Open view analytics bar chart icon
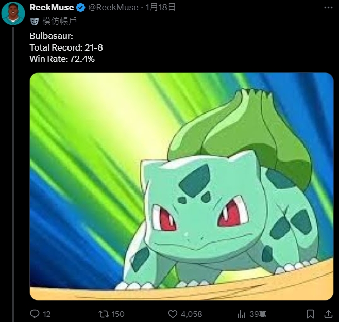The width and height of the screenshot is (339, 322). pos(241,314)
